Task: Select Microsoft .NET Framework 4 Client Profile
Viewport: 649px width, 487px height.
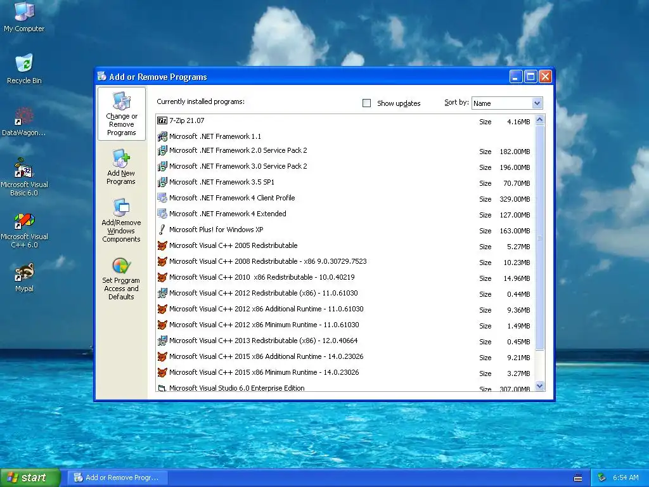Action: click(x=232, y=198)
